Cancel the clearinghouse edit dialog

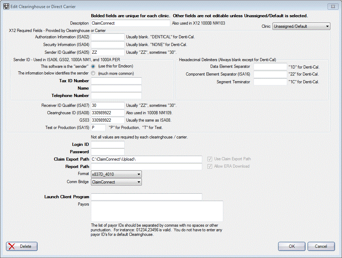(321, 246)
